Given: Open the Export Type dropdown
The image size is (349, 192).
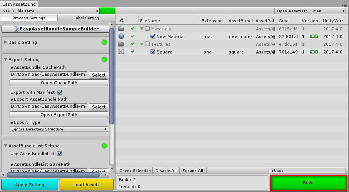Looking at the screenshot, I should pyautogui.click(x=59, y=129).
